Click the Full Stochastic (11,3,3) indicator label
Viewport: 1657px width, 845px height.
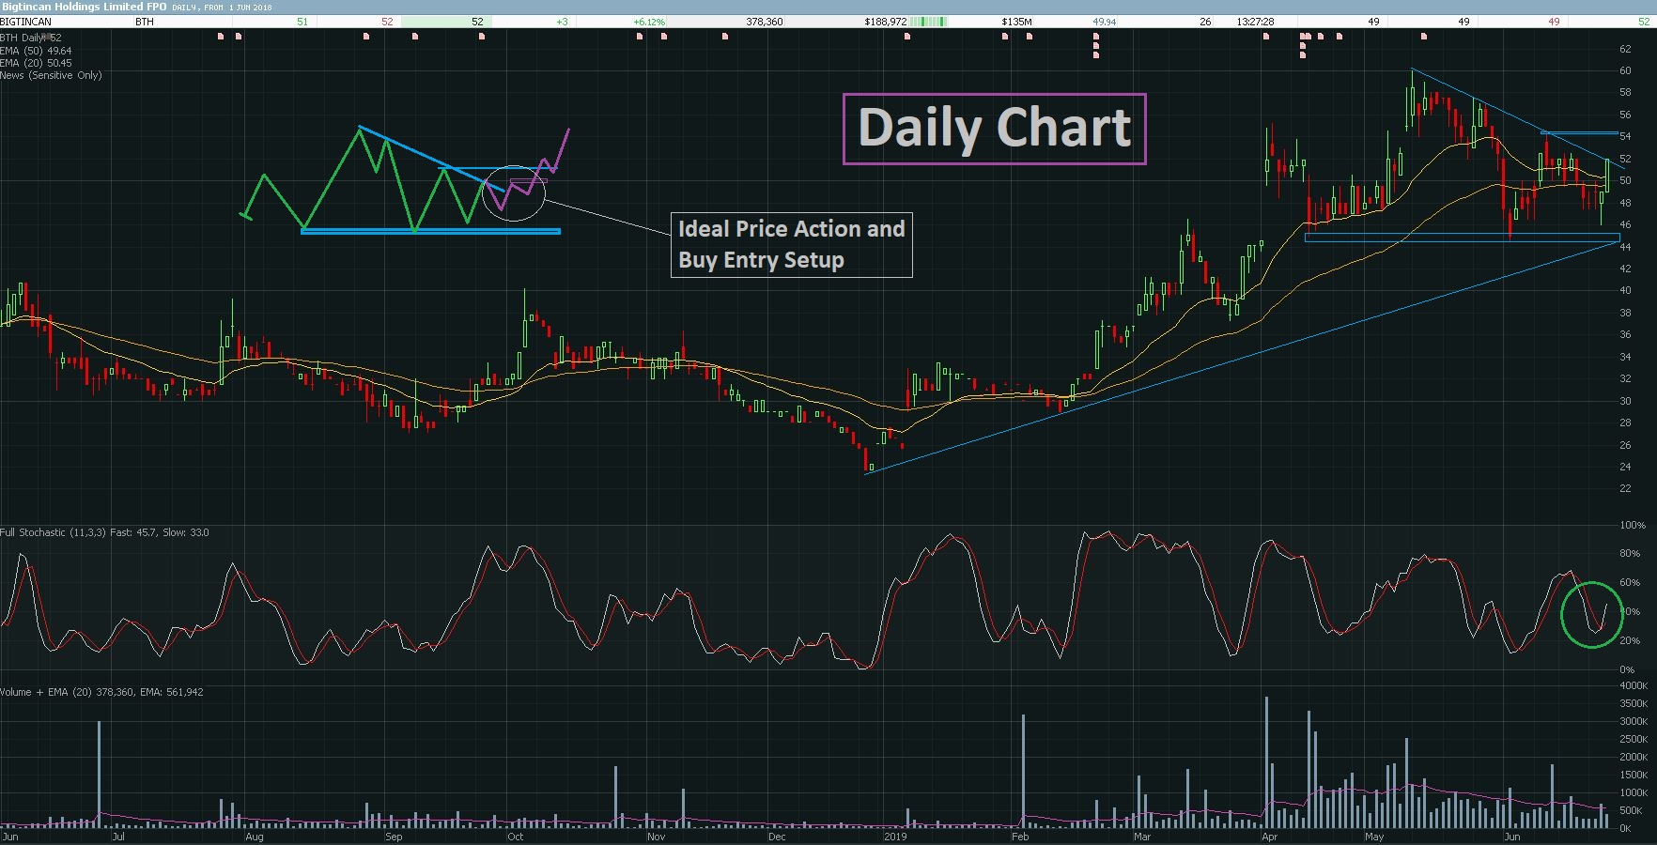click(104, 532)
